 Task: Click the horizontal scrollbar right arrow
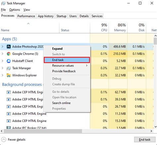click(x=151, y=131)
